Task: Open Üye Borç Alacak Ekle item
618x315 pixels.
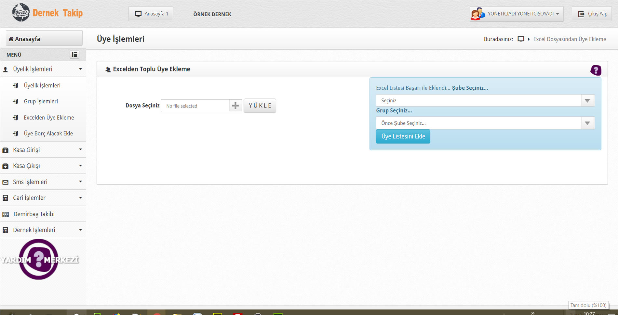Action: (48, 133)
